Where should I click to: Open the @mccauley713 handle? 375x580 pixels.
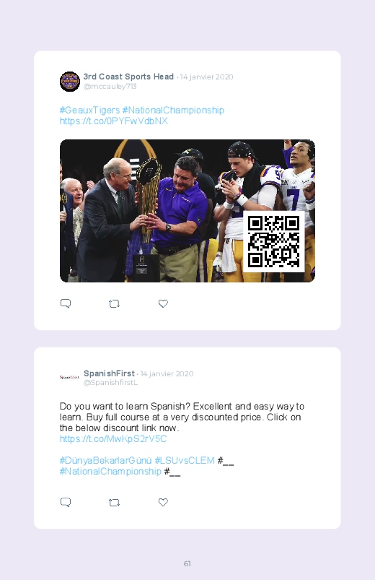click(x=110, y=87)
